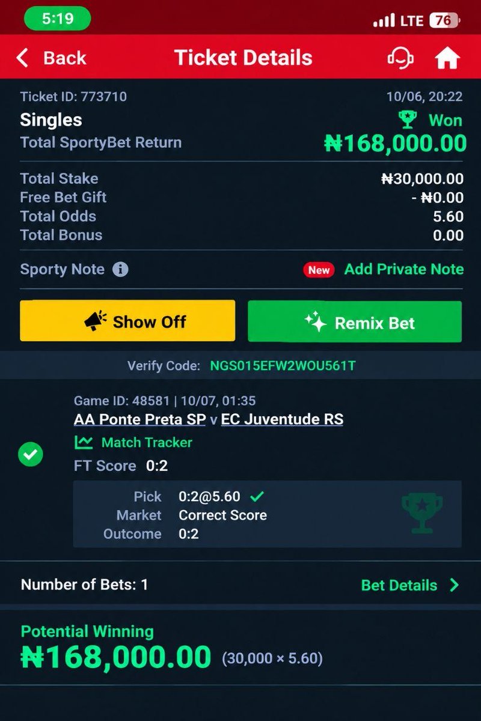Open Add Private Note link
Screen dimensions: 481x721
point(404,269)
